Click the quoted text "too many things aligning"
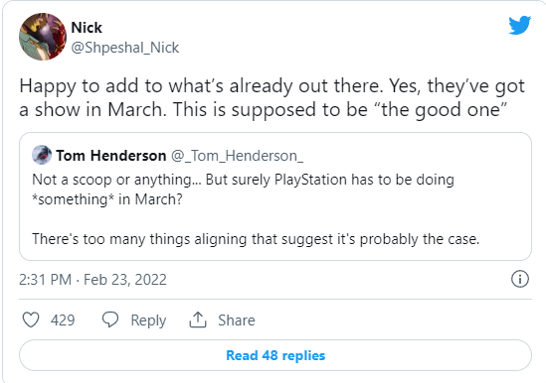The width and height of the screenshot is (546, 383). point(165,239)
